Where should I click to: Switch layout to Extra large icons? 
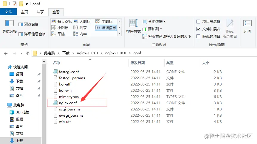62,21
